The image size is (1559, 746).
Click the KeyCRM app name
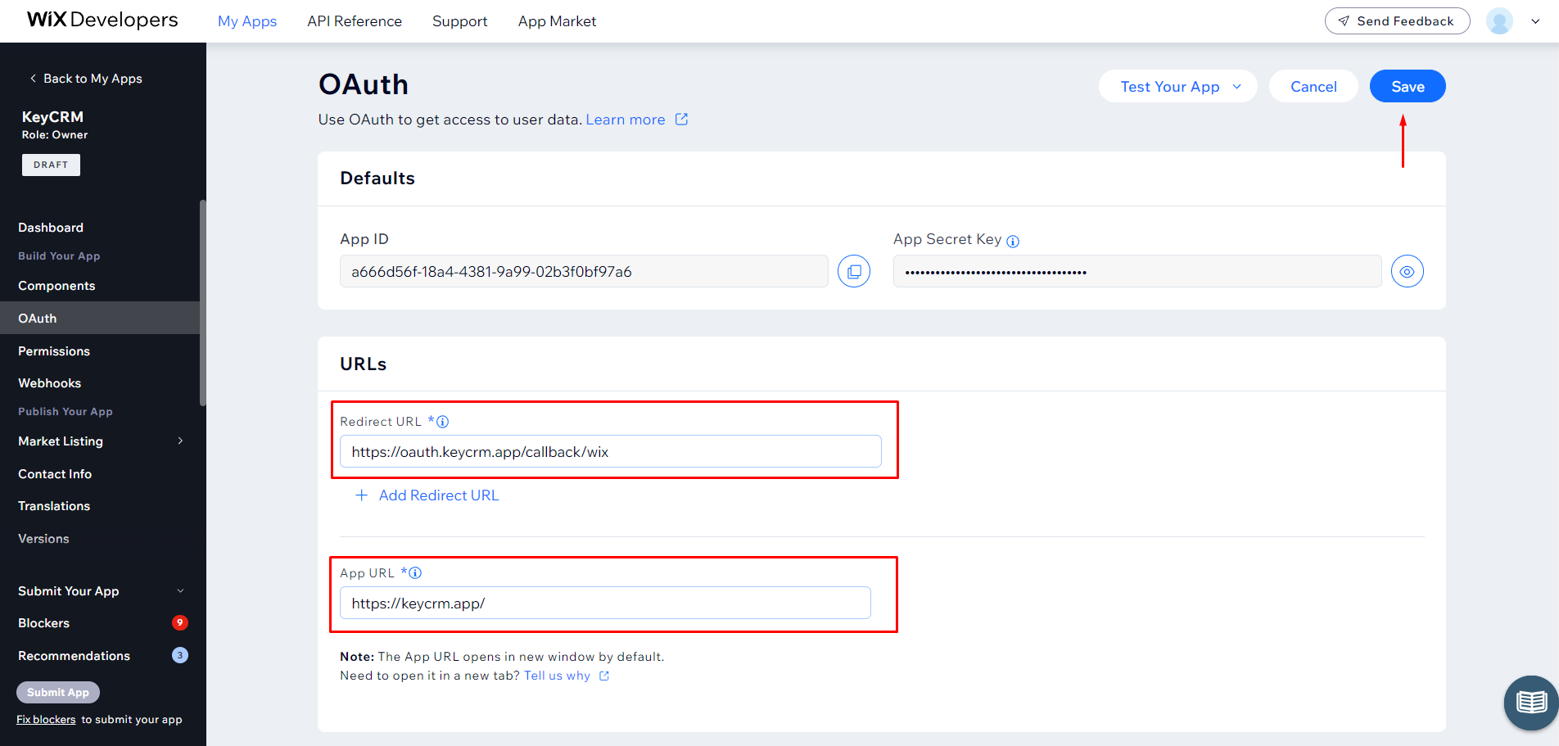pyautogui.click(x=52, y=117)
